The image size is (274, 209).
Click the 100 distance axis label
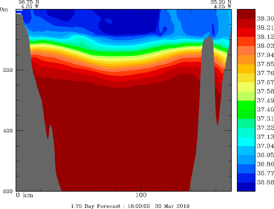(x=141, y=195)
